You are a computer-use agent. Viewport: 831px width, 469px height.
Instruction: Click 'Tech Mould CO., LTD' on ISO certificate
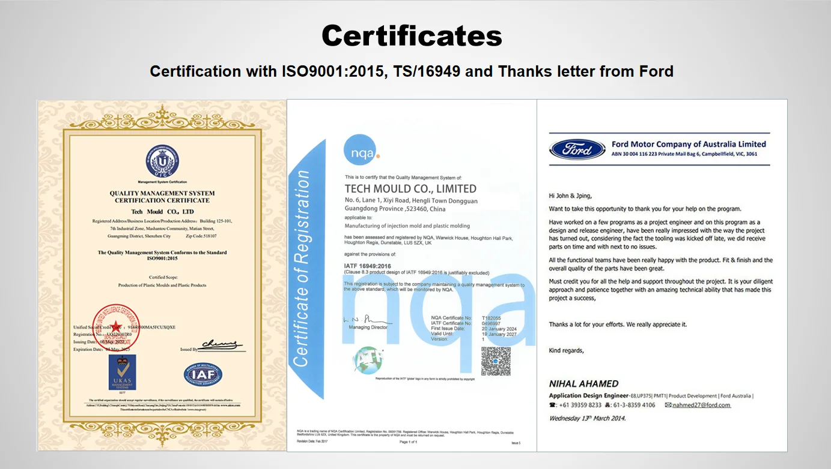click(x=162, y=212)
